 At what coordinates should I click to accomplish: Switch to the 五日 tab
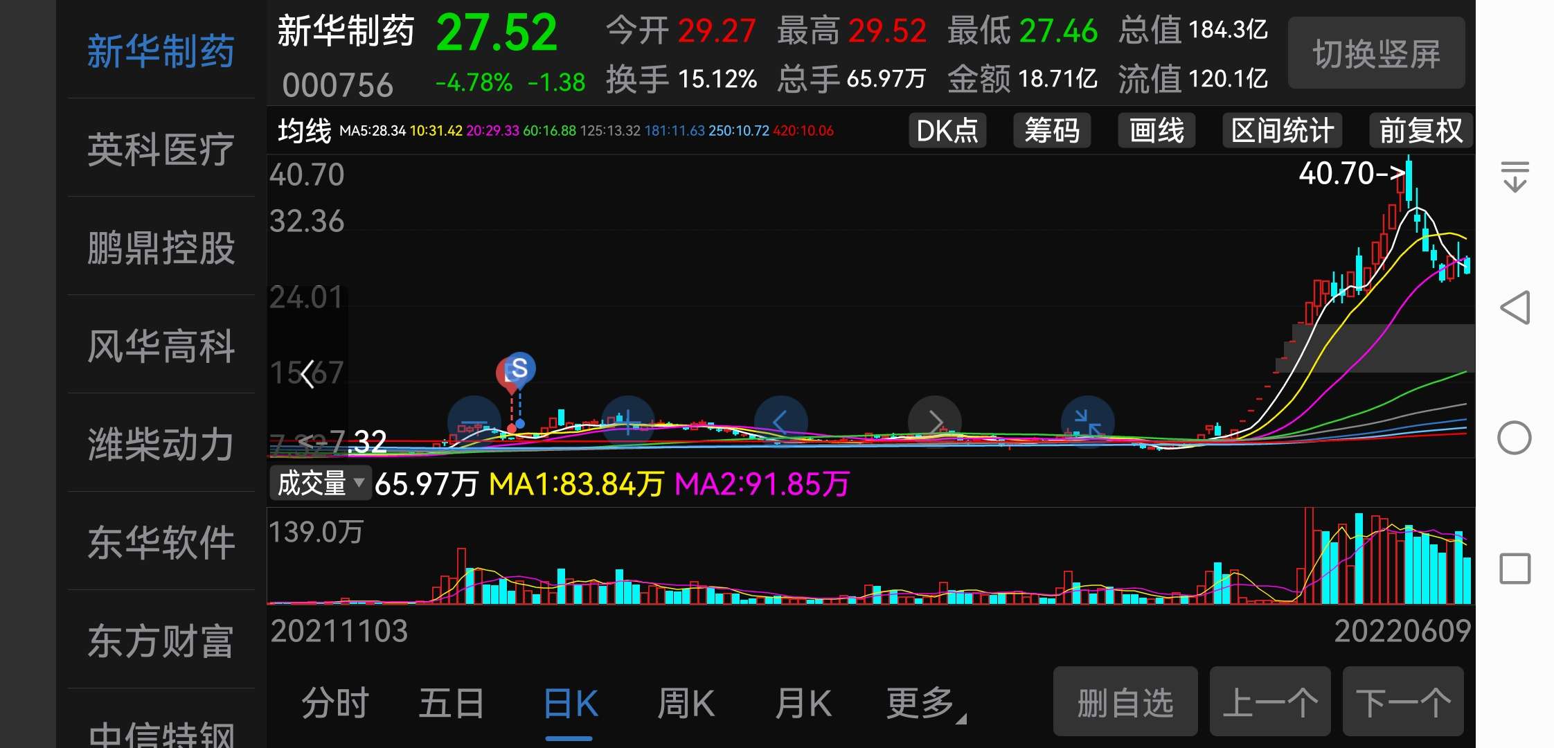(452, 704)
